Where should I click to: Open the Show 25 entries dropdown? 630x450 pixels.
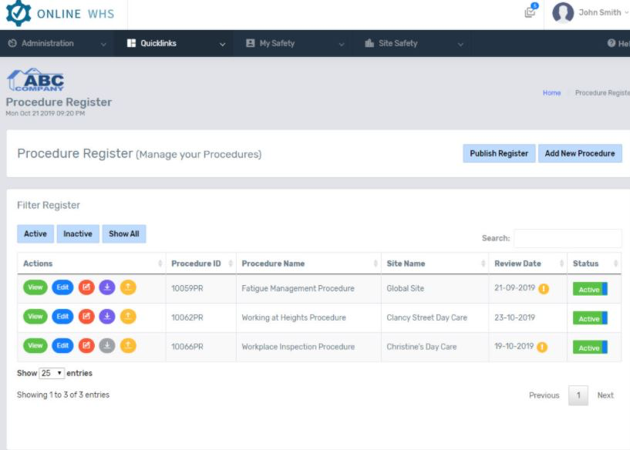(x=53, y=372)
